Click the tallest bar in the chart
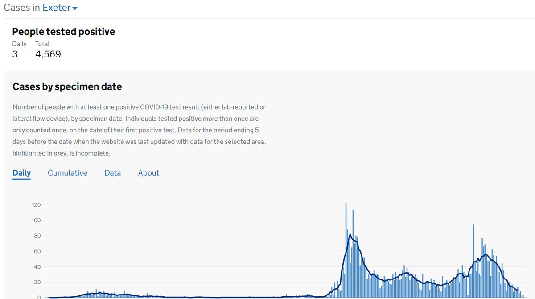Screen dimensions: 535x299 click(346, 250)
